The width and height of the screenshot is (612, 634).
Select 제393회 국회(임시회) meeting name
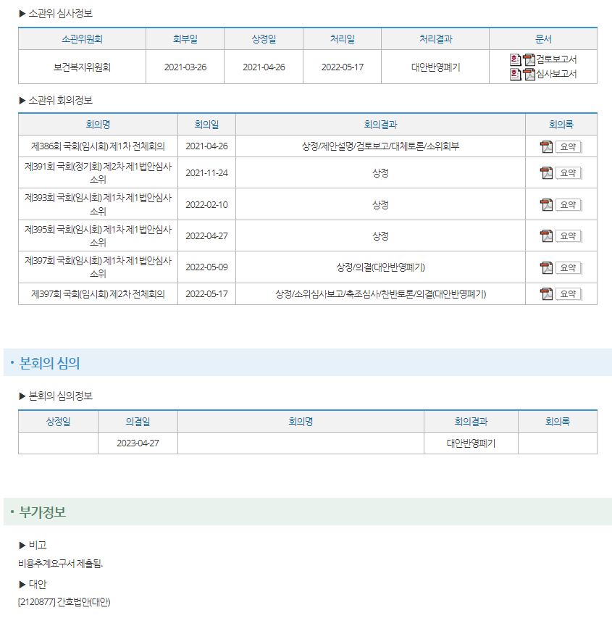pyautogui.click(x=98, y=204)
